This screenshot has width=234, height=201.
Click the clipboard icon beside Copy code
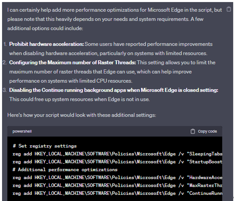tap(193, 131)
